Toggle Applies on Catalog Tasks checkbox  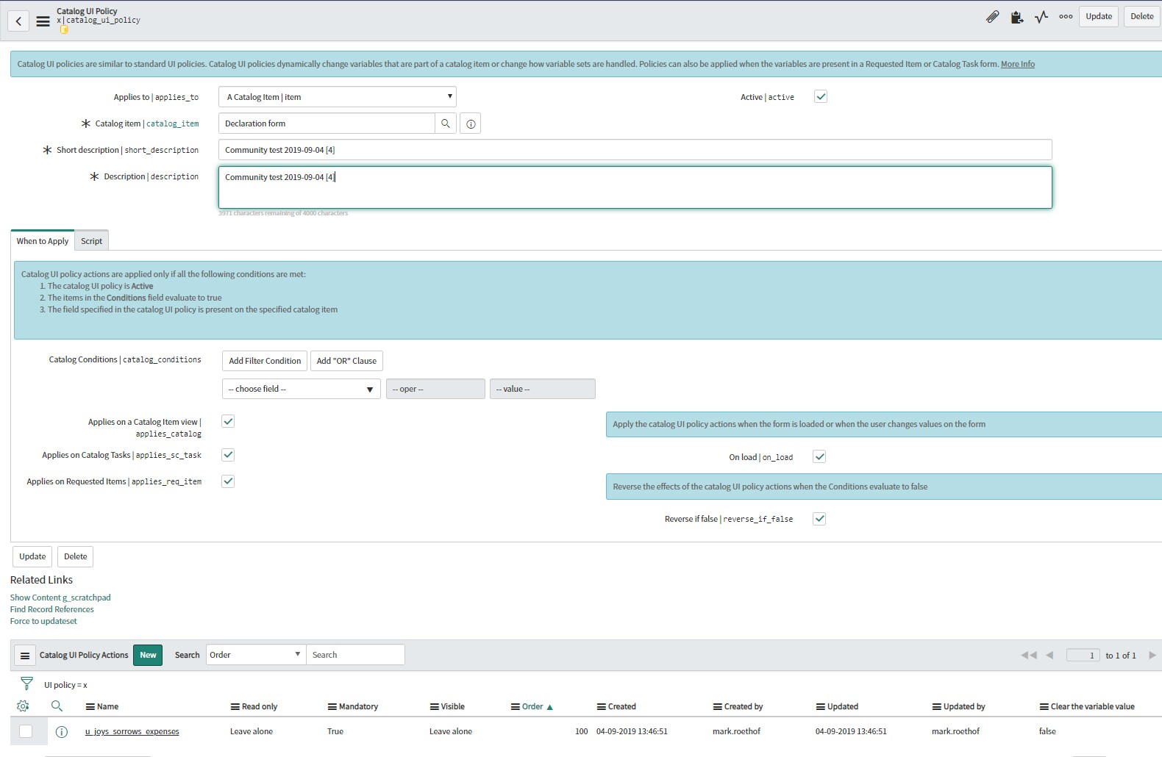coord(228,454)
